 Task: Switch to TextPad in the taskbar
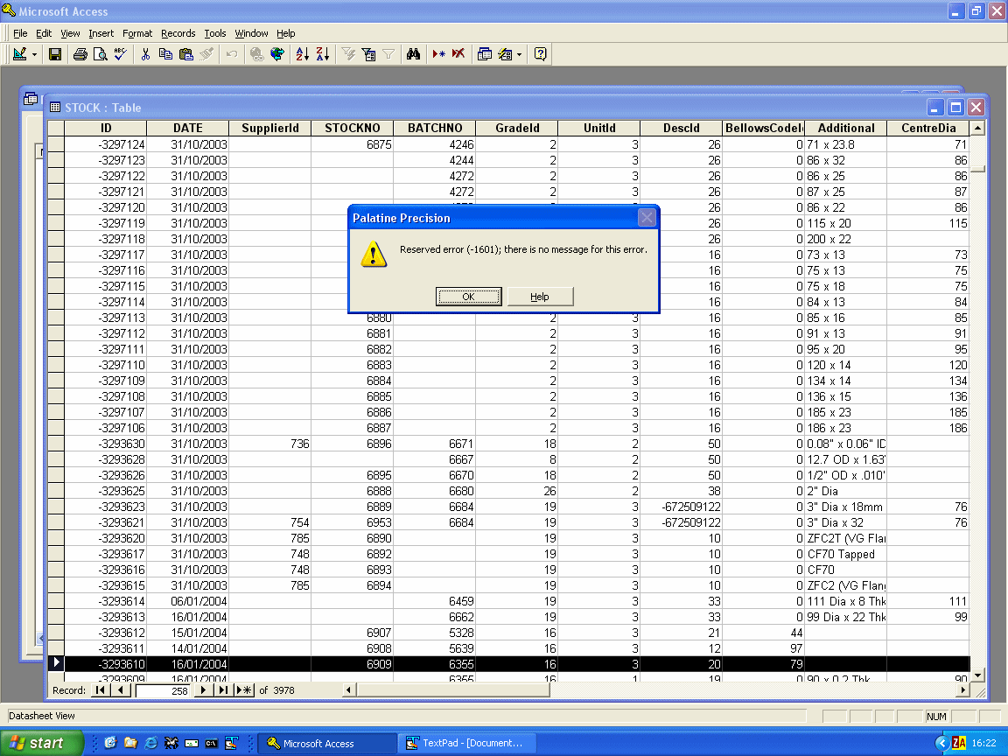(x=467, y=743)
